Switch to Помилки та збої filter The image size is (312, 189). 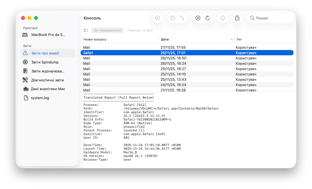[140, 30]
